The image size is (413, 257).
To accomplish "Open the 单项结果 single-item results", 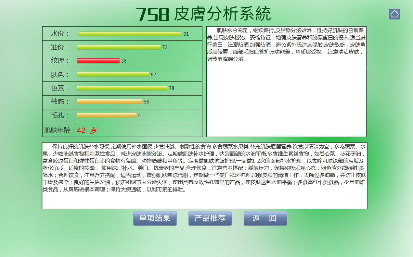I will coord(155,218).
